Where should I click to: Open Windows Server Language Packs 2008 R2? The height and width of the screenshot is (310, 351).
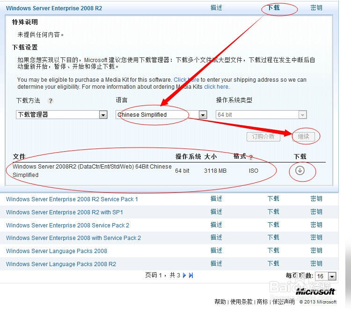pos(61,264)
